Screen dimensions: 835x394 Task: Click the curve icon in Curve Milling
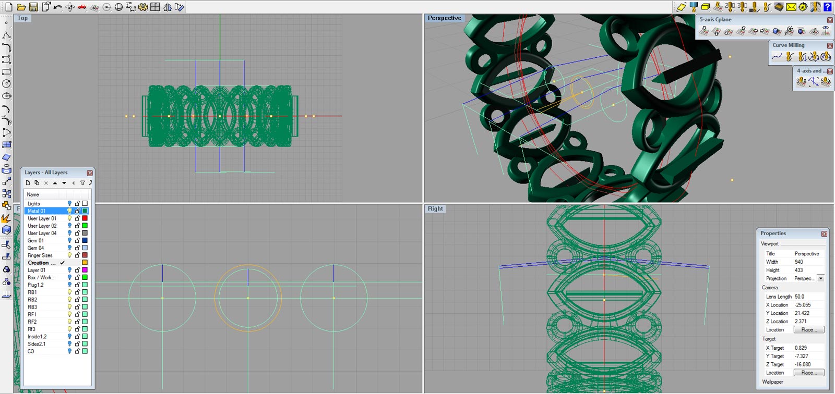pyautogui.click(x=777, y=56)
